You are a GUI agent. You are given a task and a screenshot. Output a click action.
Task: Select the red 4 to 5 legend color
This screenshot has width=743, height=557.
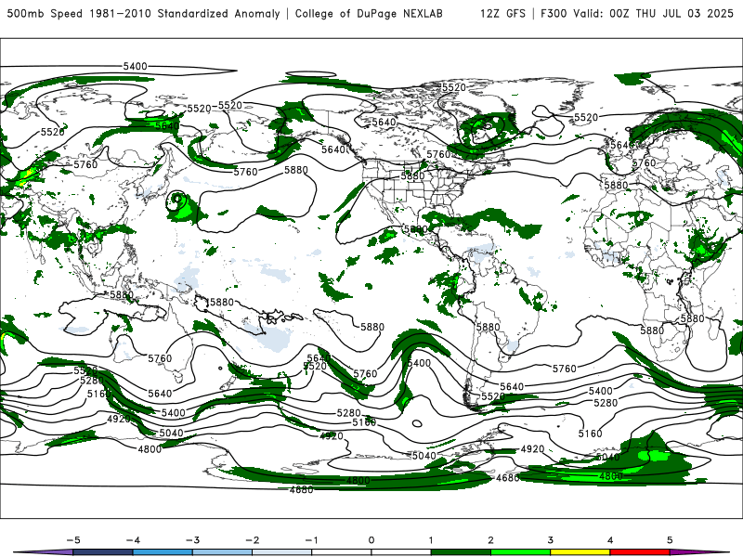[640, 552]
